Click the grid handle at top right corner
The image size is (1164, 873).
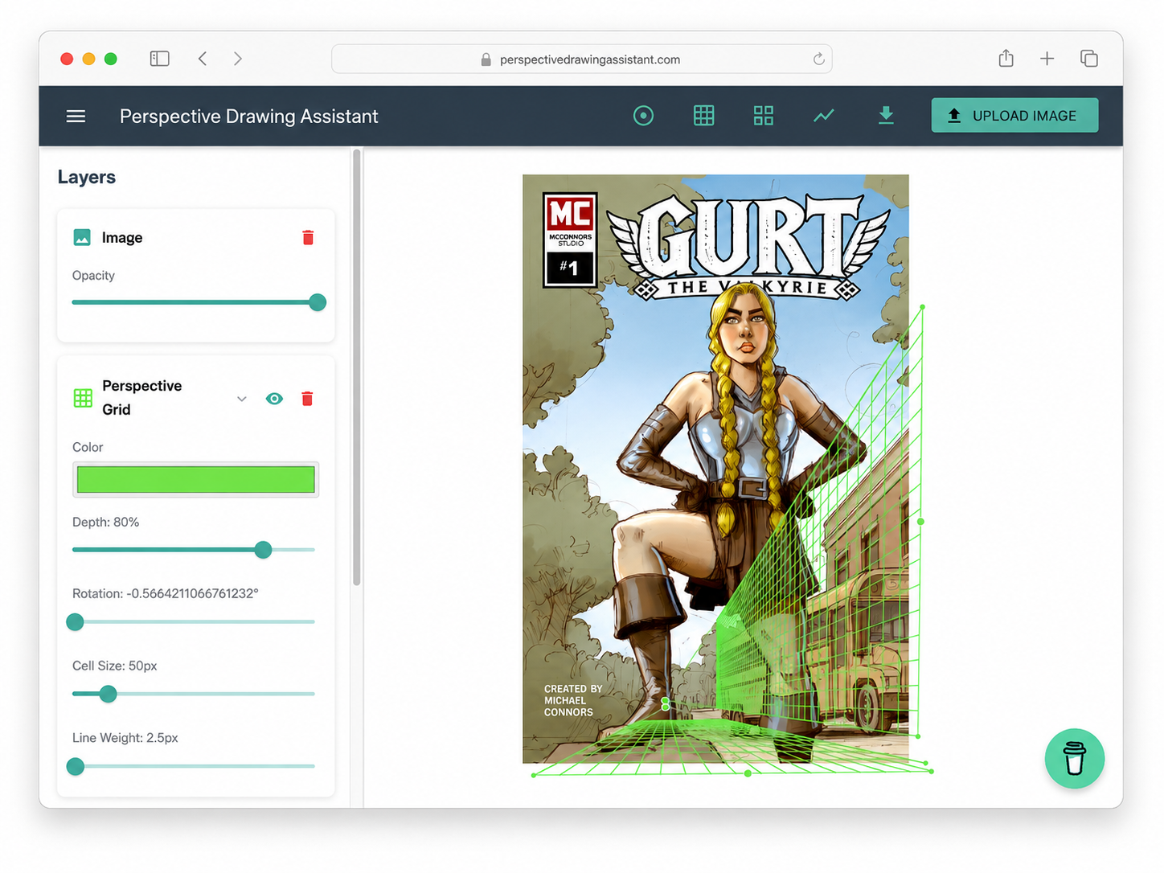tap(922, 307)
